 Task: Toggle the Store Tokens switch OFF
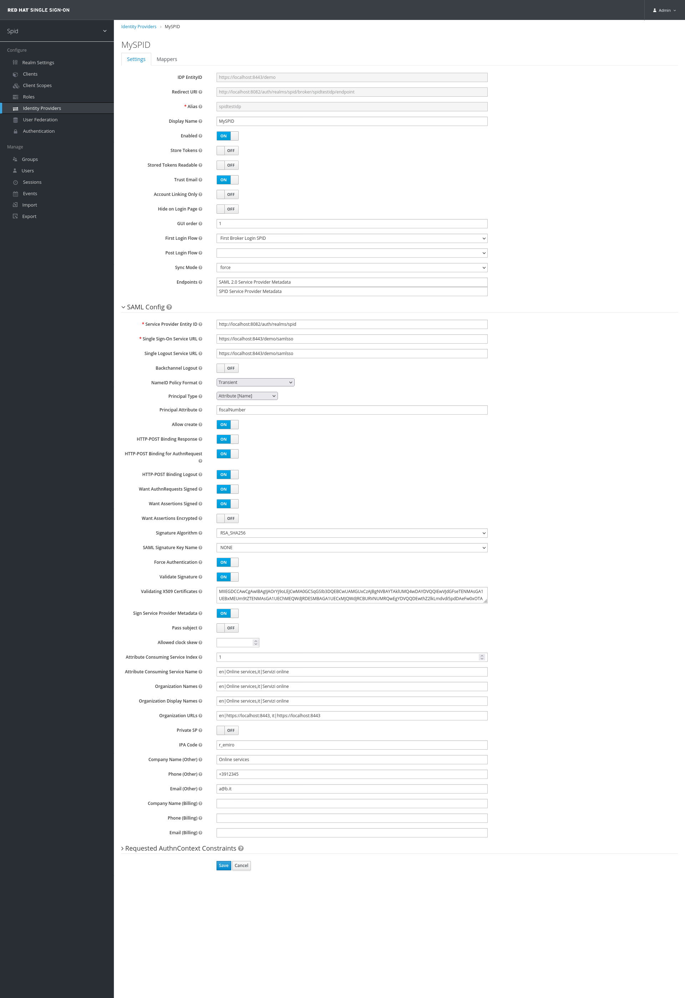click(x=228, y=150)
